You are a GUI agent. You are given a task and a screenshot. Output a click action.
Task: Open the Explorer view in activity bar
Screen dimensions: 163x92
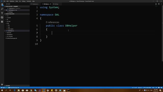[x=2, y=5]
